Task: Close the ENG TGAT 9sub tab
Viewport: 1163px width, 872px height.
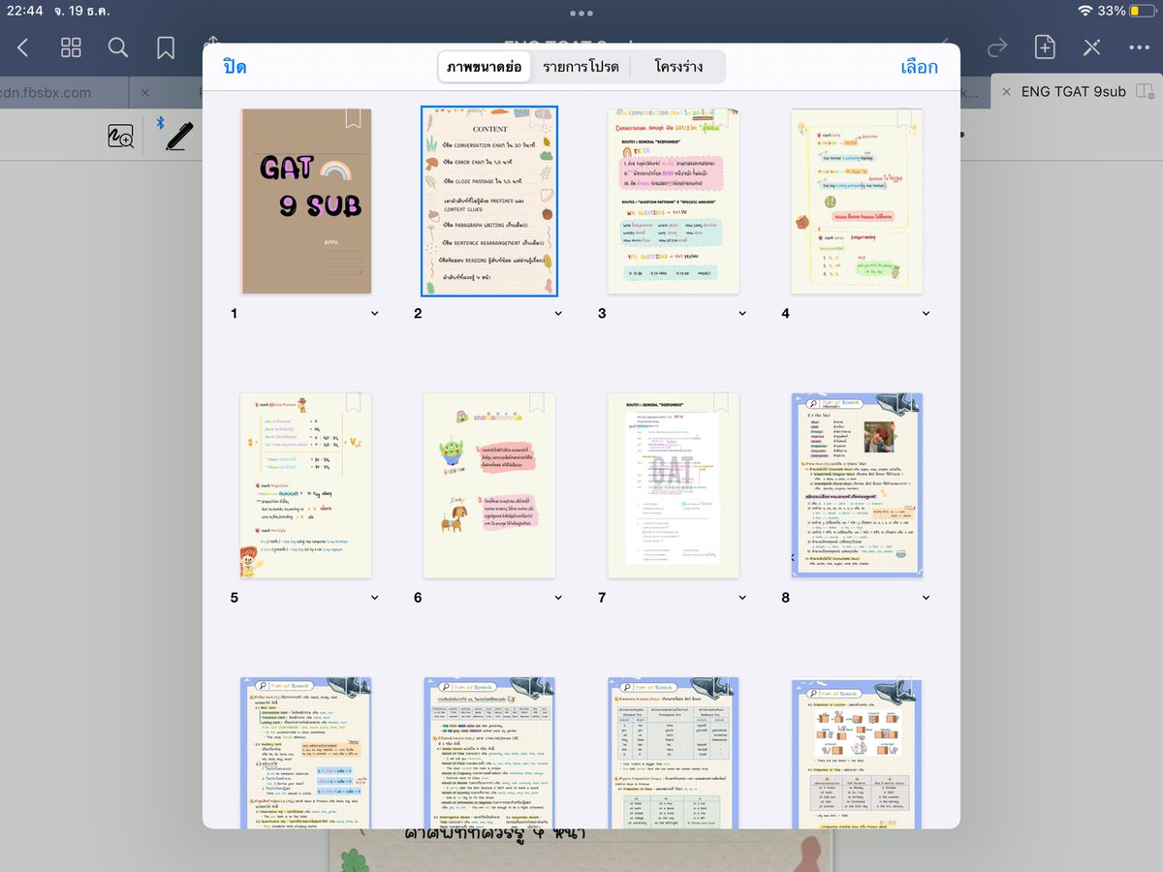Action: [1005, 92]
